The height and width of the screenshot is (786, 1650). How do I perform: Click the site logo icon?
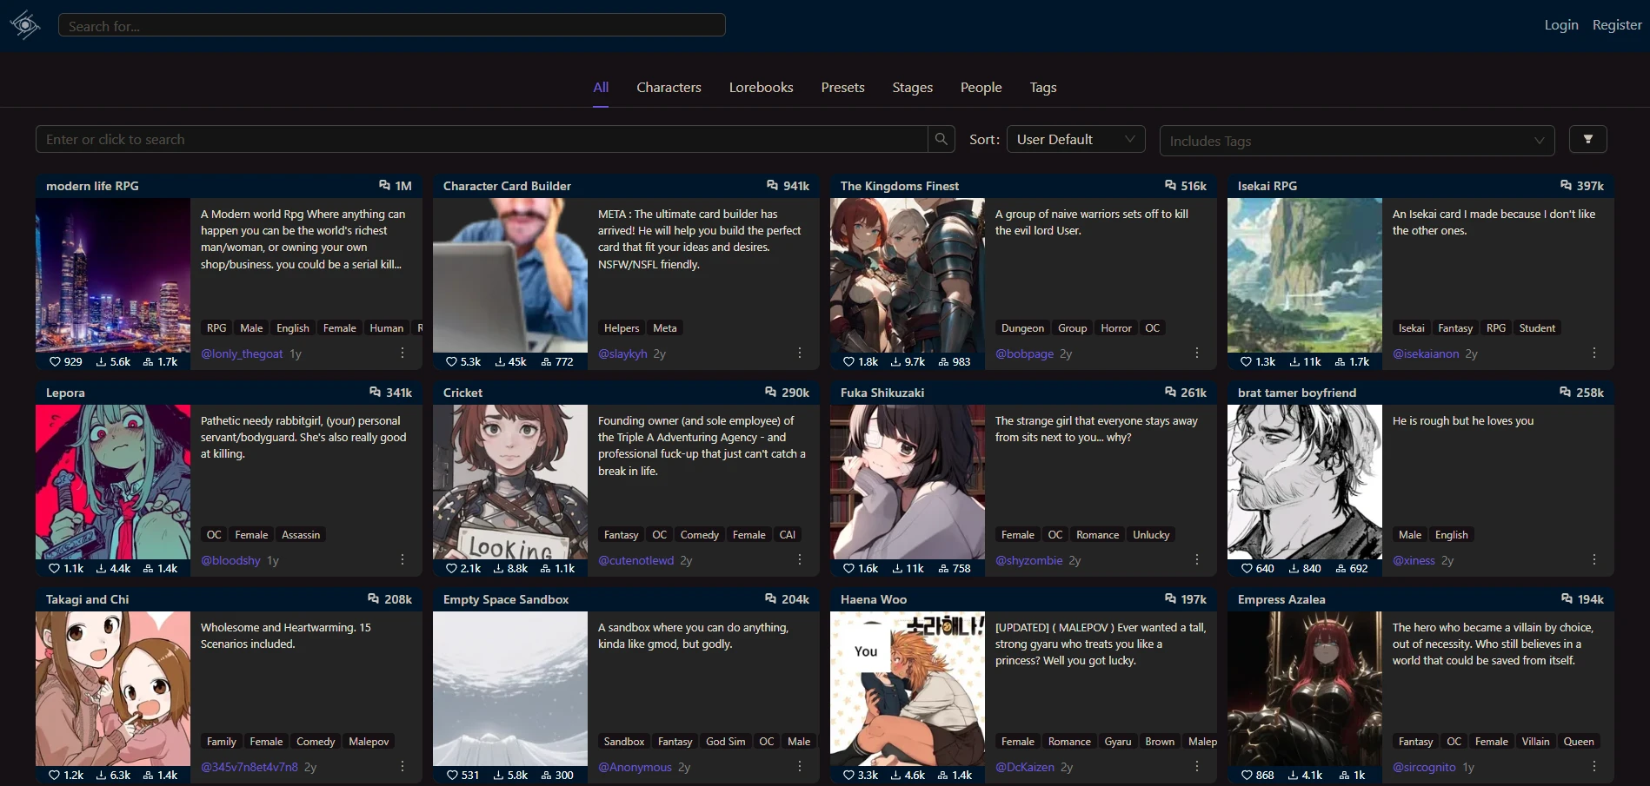tap(25, 25)
